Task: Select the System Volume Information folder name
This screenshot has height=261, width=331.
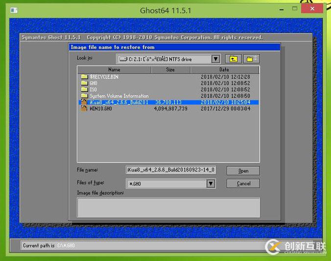Action: [119, 96]
